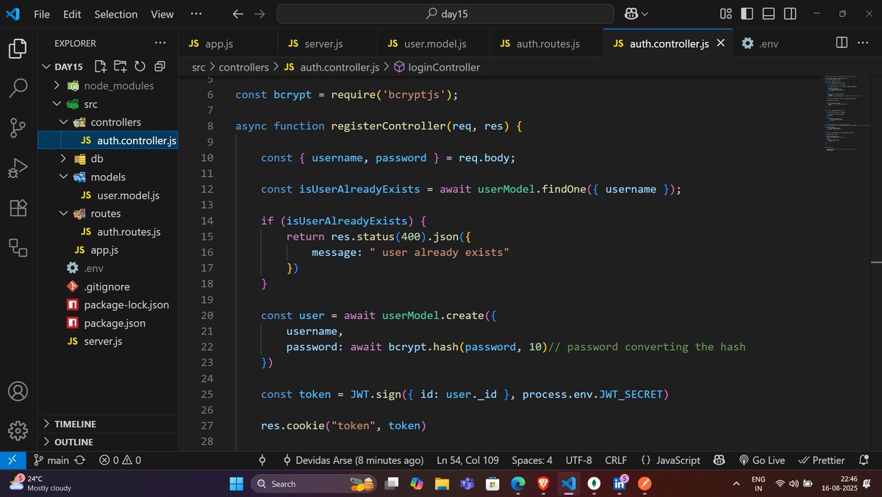Switch to the auth.routes.js tab
The image size is (882, 497).
pyautogui.click(x=546, y=44)
